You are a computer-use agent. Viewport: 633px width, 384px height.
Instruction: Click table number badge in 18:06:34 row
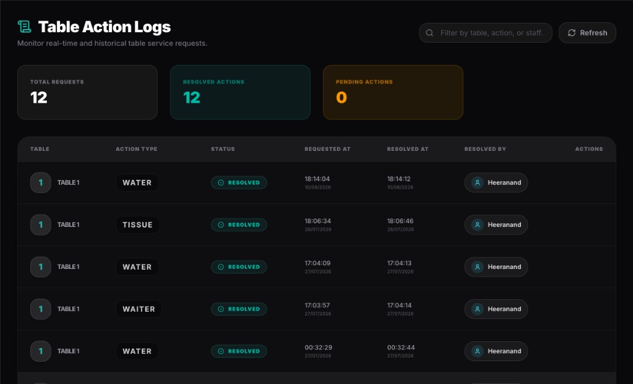click(x=40, y=224)
